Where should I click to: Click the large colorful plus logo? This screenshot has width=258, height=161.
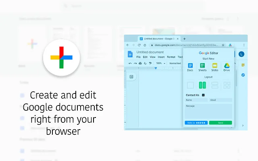tap(61, 58)
